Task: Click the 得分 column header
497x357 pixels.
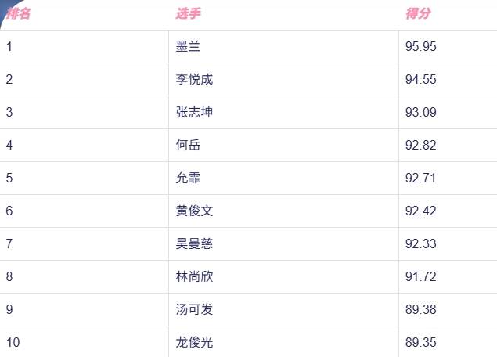Action: click(419, 13)
